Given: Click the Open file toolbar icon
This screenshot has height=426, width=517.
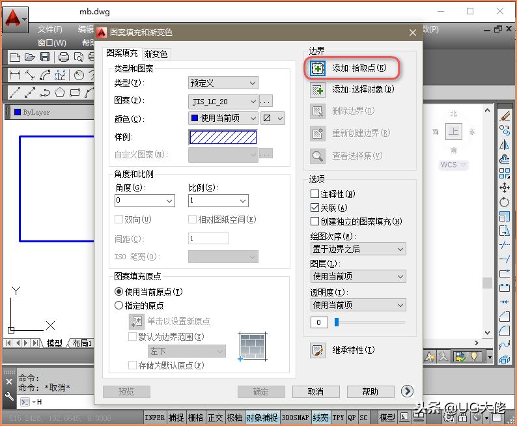Looking at the screenshot, I should click(30, 57).
